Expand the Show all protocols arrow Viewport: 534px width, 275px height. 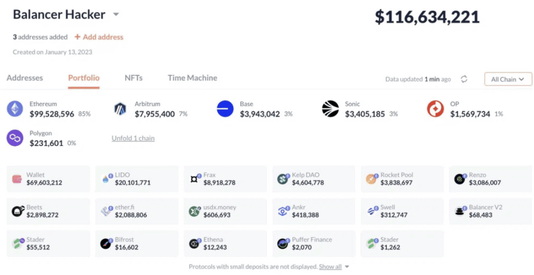click(x=347, y=267)
